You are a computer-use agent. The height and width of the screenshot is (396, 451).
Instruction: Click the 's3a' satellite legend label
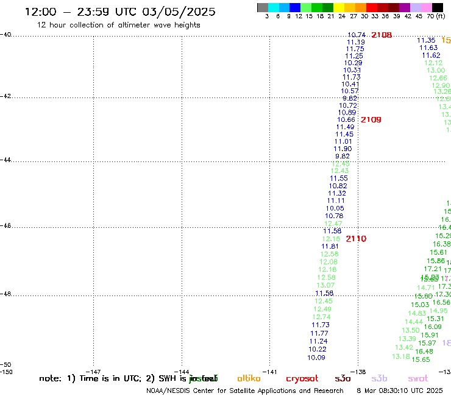pos(343,378)
